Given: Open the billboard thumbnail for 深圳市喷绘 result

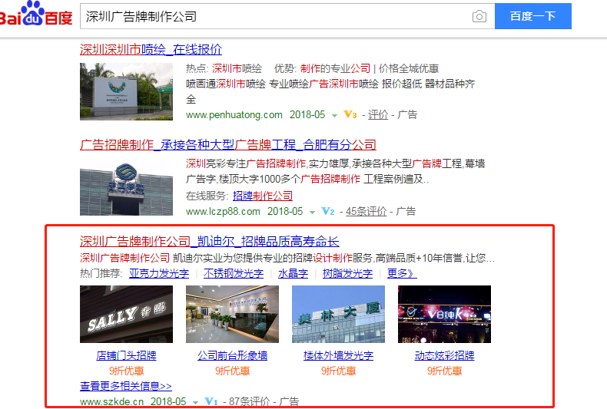Looking at the screenshot, I should tap(126, 91).
